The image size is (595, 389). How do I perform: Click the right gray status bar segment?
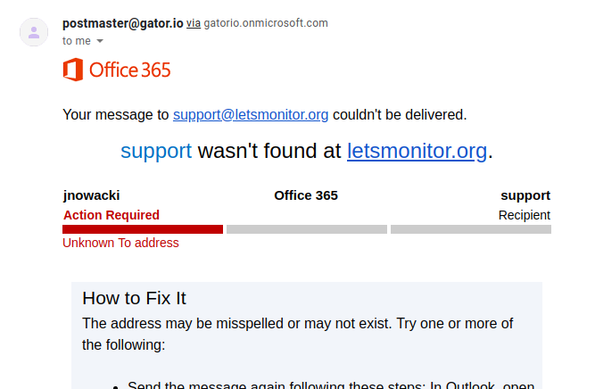470,229
